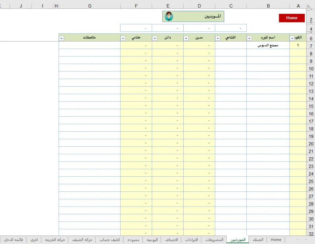Select row header 7

311,45
